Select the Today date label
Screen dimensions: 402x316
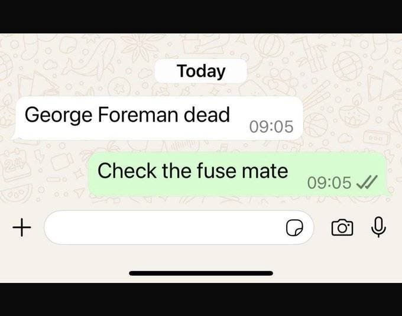click(201, 71)
